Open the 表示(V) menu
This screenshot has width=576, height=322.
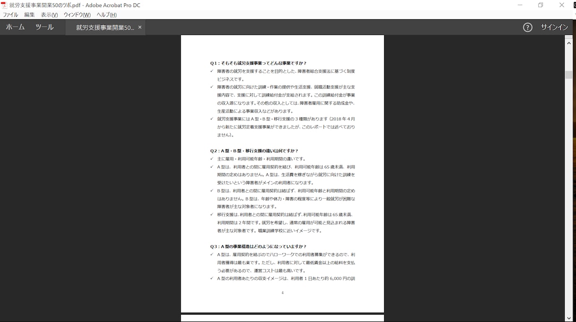49,15
